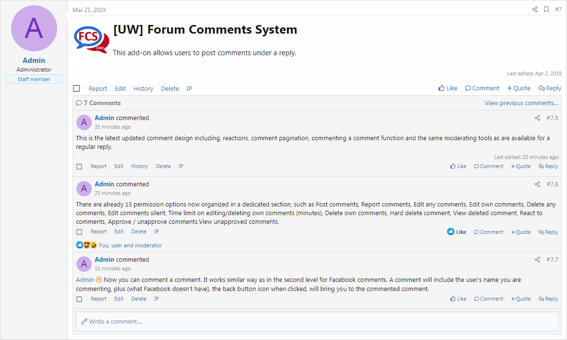Click the +Quote icon on comment #7.5
This screenshot has width=567, height=340.
click(512, 166)
